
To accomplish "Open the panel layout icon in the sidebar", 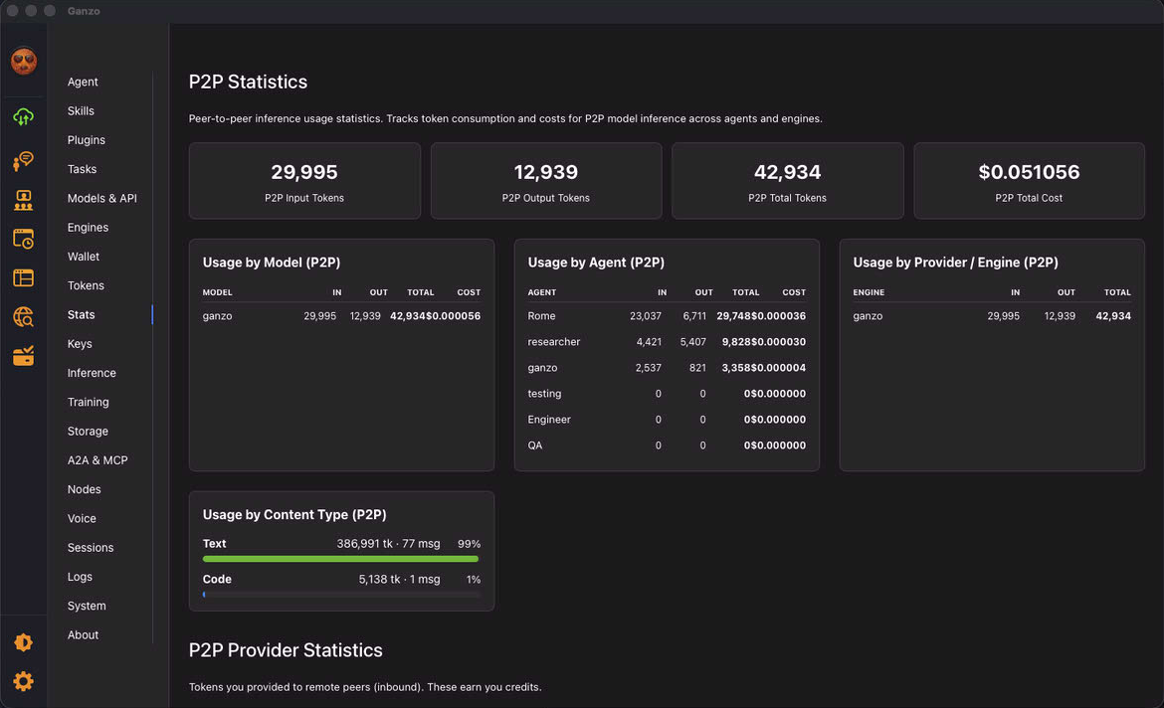I will tap(24, 278).
